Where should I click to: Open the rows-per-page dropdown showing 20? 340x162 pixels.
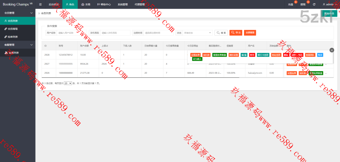click(x=68, y=83)
